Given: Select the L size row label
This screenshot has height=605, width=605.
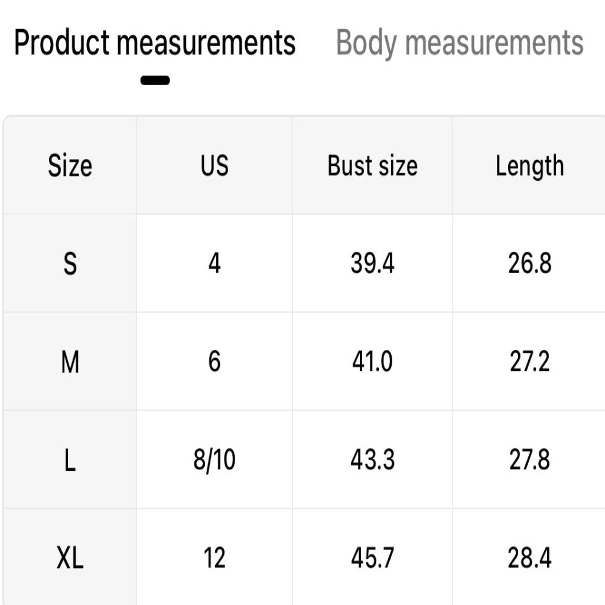Looking at the screenshot, I should coord(70,460).
